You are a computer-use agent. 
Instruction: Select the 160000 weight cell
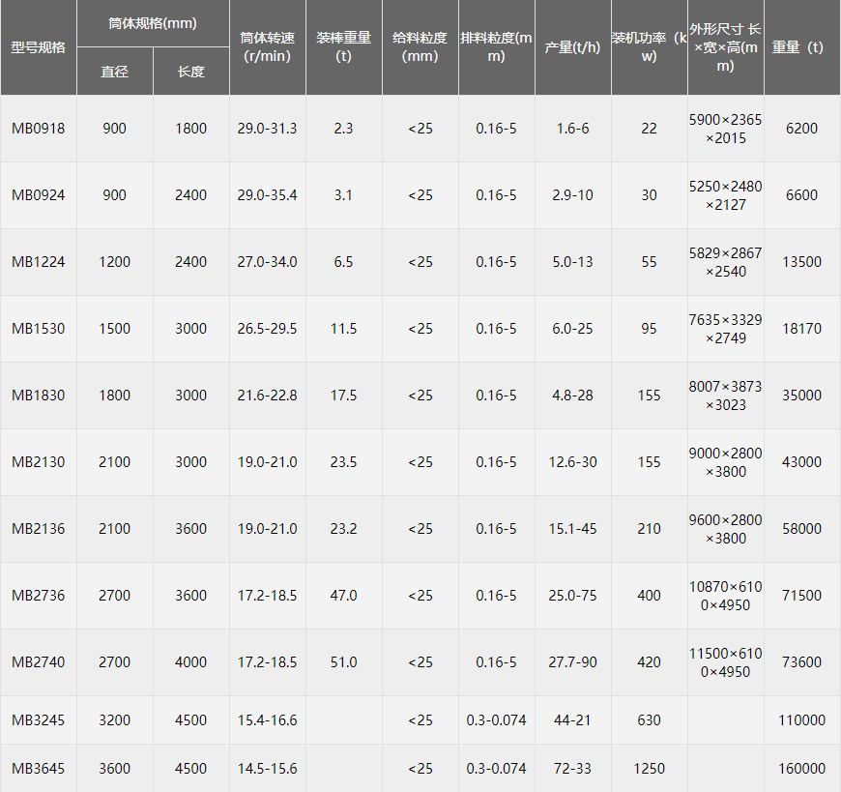click(801, 769)
